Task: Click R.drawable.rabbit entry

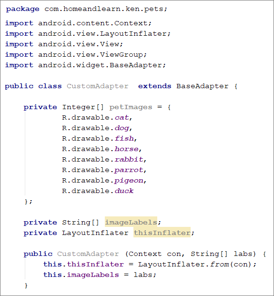Action: coord(104,160)
